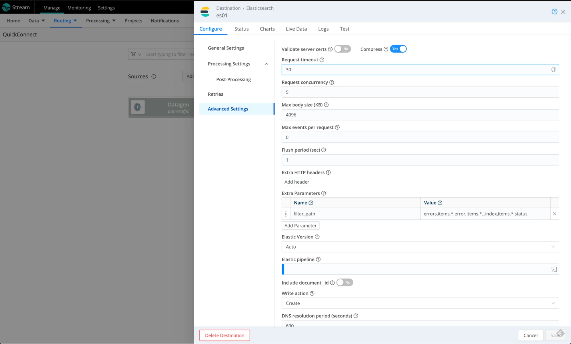Click help icon next to Request timeout
This screenshot has width=571, height=344.
(322, 60)
